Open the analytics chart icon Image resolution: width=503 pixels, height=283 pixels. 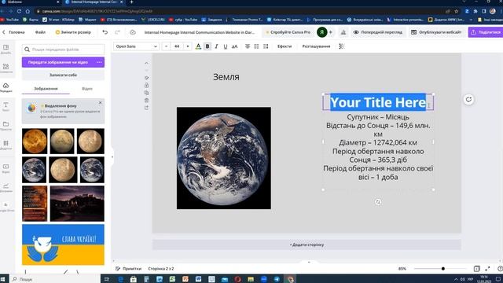343,32
